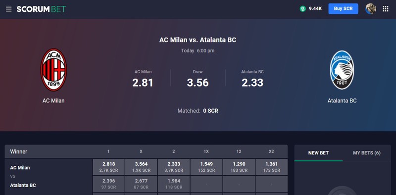Choose the 1.984 odds cell with 118 SCR

coord(174,184)
